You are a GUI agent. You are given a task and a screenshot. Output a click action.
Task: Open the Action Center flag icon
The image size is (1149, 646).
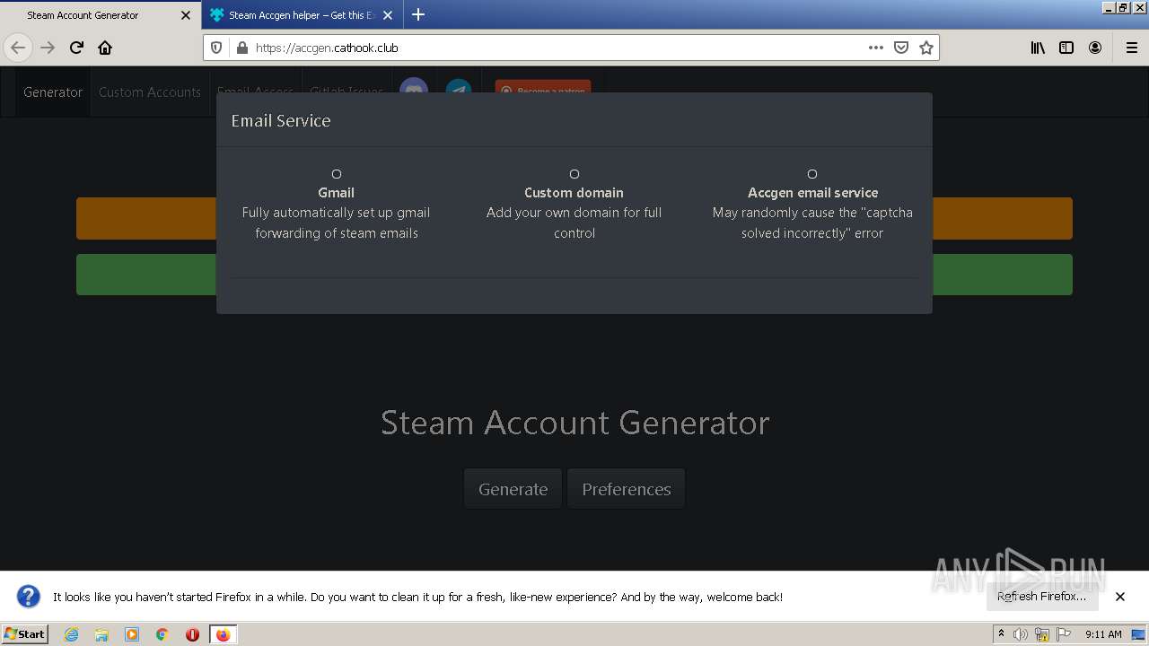click(1064, 634)
